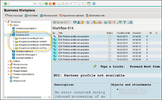162x100 pixels.
Task: Collapse the Workflow 614 node
Action: click(x=11, y=35)
